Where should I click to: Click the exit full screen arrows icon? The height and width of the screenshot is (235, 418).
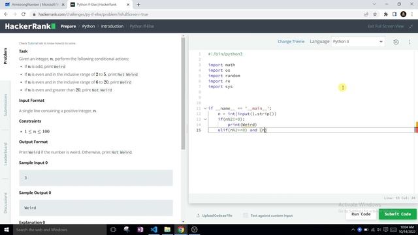tap(411, 26)
